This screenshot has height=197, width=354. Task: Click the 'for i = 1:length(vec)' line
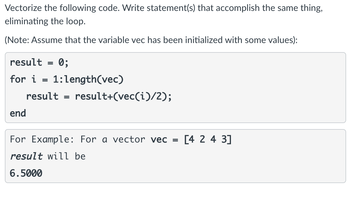click(67, 79)
